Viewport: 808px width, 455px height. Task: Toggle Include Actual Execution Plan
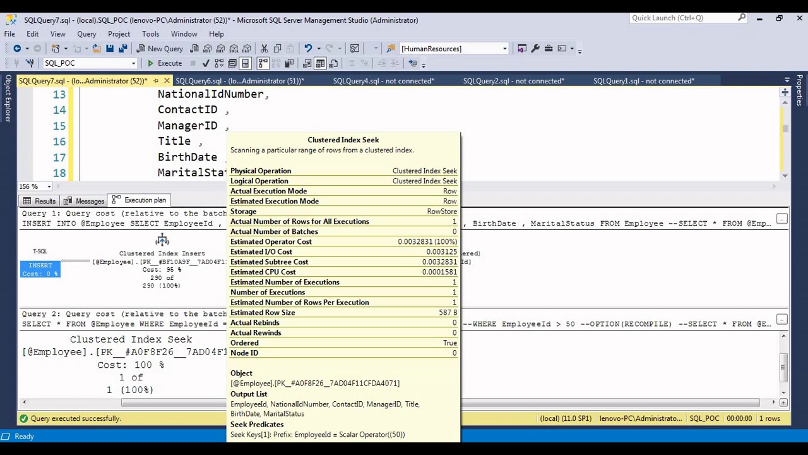tap(263, 63)
